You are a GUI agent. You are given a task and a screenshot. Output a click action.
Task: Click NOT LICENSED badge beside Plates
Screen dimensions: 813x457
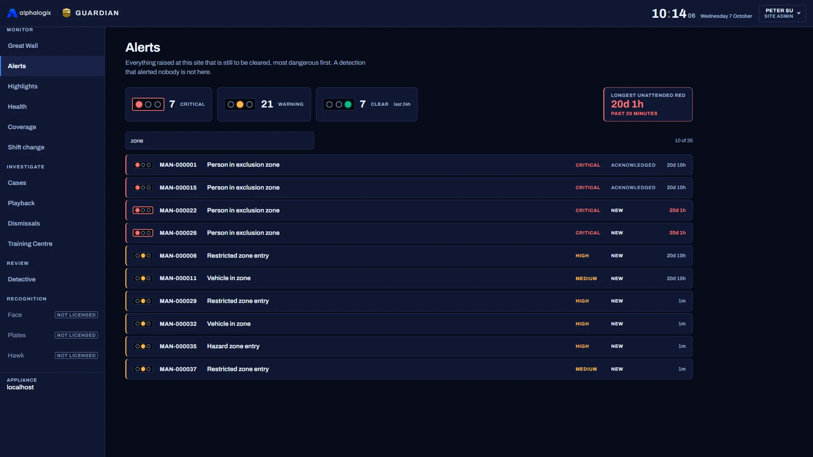(x=76, y=335)
